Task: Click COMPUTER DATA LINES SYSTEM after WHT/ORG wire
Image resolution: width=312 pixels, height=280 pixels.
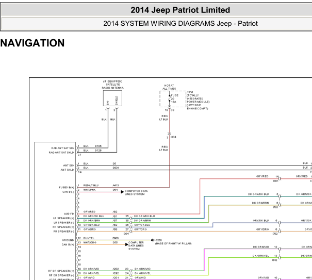Action: (x=136, y=246)
